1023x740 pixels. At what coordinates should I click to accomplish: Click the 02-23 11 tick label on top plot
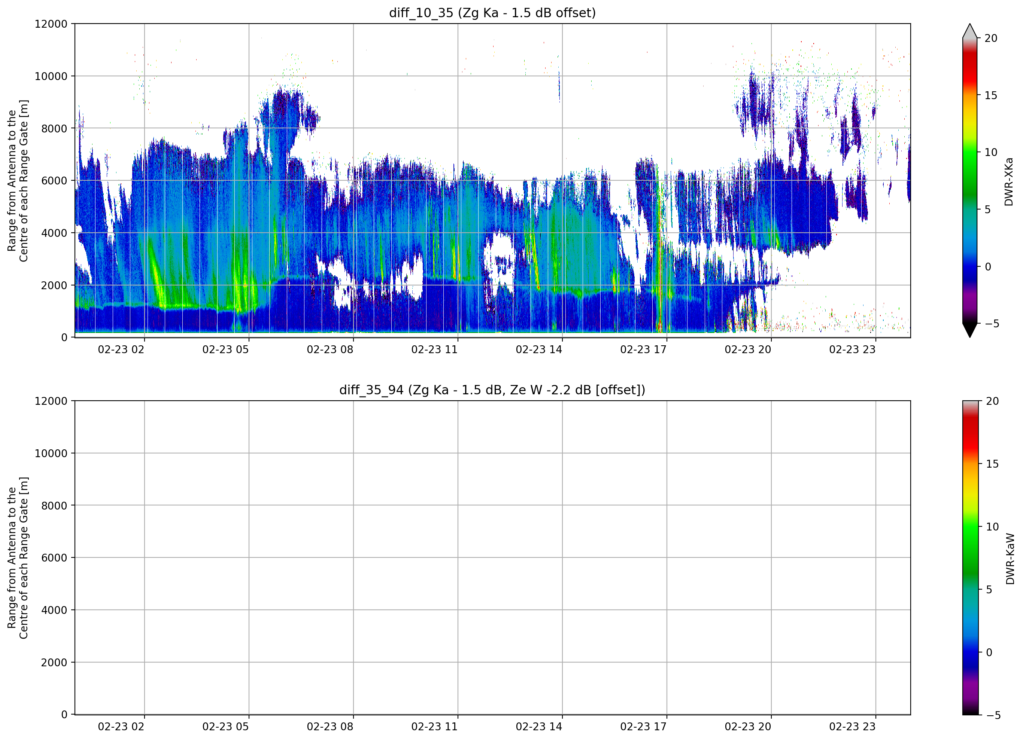pyautogui.click(x=434, y=349)
